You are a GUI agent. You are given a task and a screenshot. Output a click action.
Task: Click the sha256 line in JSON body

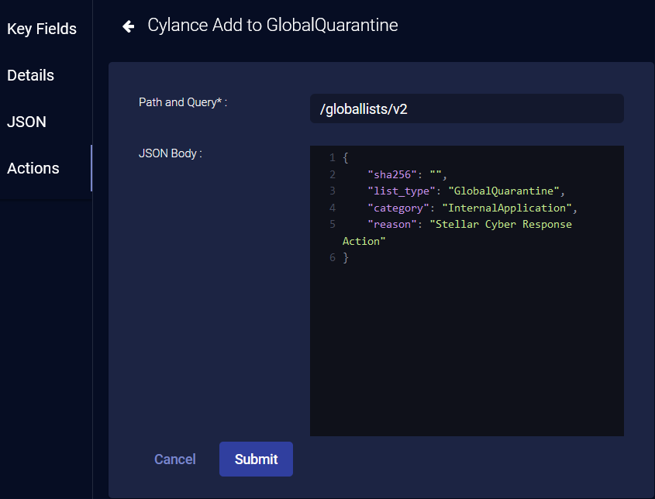(x=407, y=174)
